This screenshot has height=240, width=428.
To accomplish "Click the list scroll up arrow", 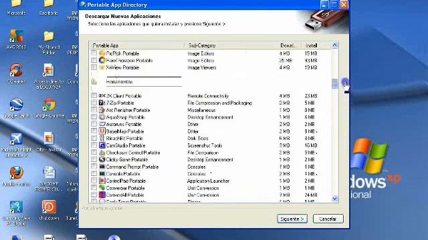I will coord(334,45).
